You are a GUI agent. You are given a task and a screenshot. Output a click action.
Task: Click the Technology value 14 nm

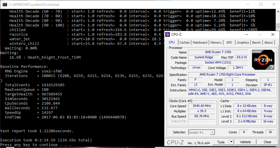196,68
